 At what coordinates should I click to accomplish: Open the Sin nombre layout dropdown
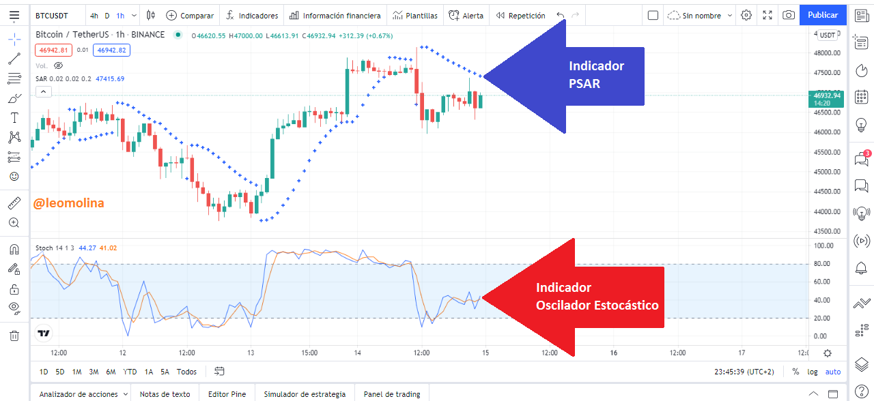click(700, 15)
